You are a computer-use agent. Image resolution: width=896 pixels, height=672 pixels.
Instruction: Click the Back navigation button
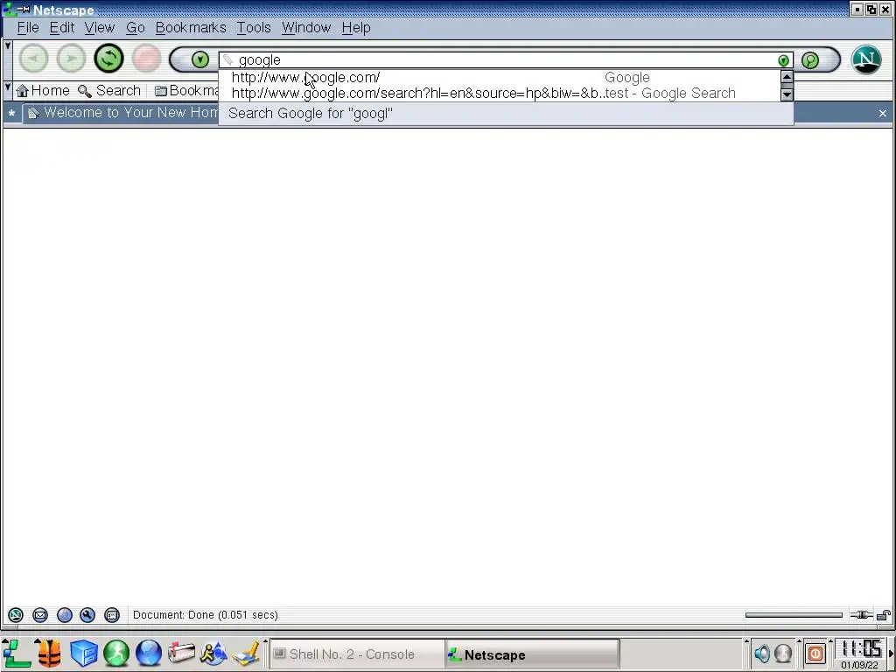(34, 59)
